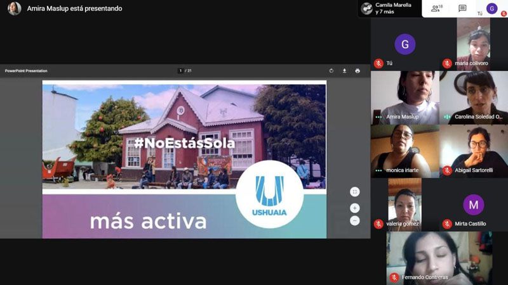This screenshot has width=508, height=285.
Task: Click the muted mic icon on your own tile
Action: [378, 63]
